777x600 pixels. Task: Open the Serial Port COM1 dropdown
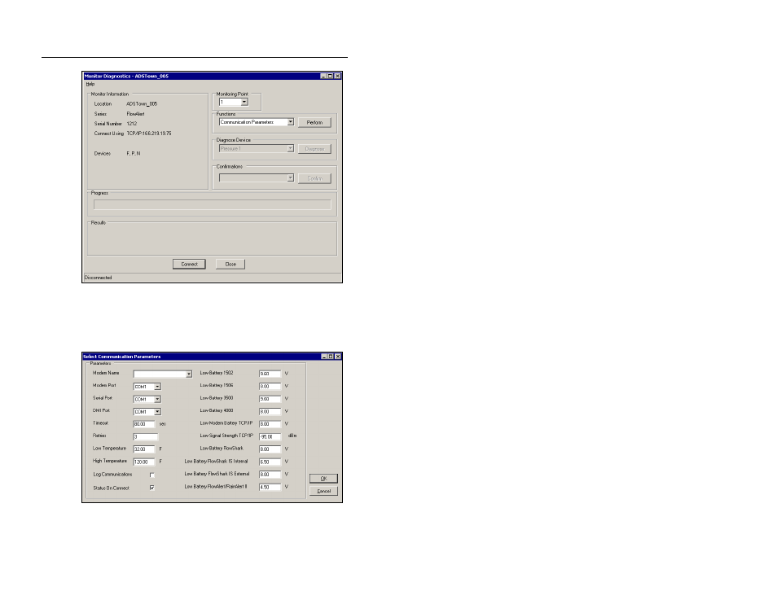[x=157, y=400]
